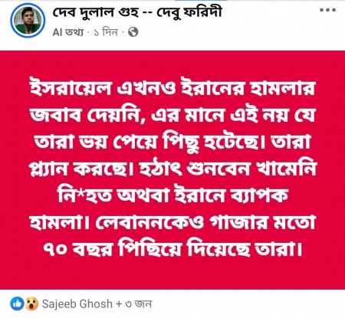Click the line beginning জবাব দেয়নি
The height and width of the screenshot is (318, 345).
pos(172,116)
